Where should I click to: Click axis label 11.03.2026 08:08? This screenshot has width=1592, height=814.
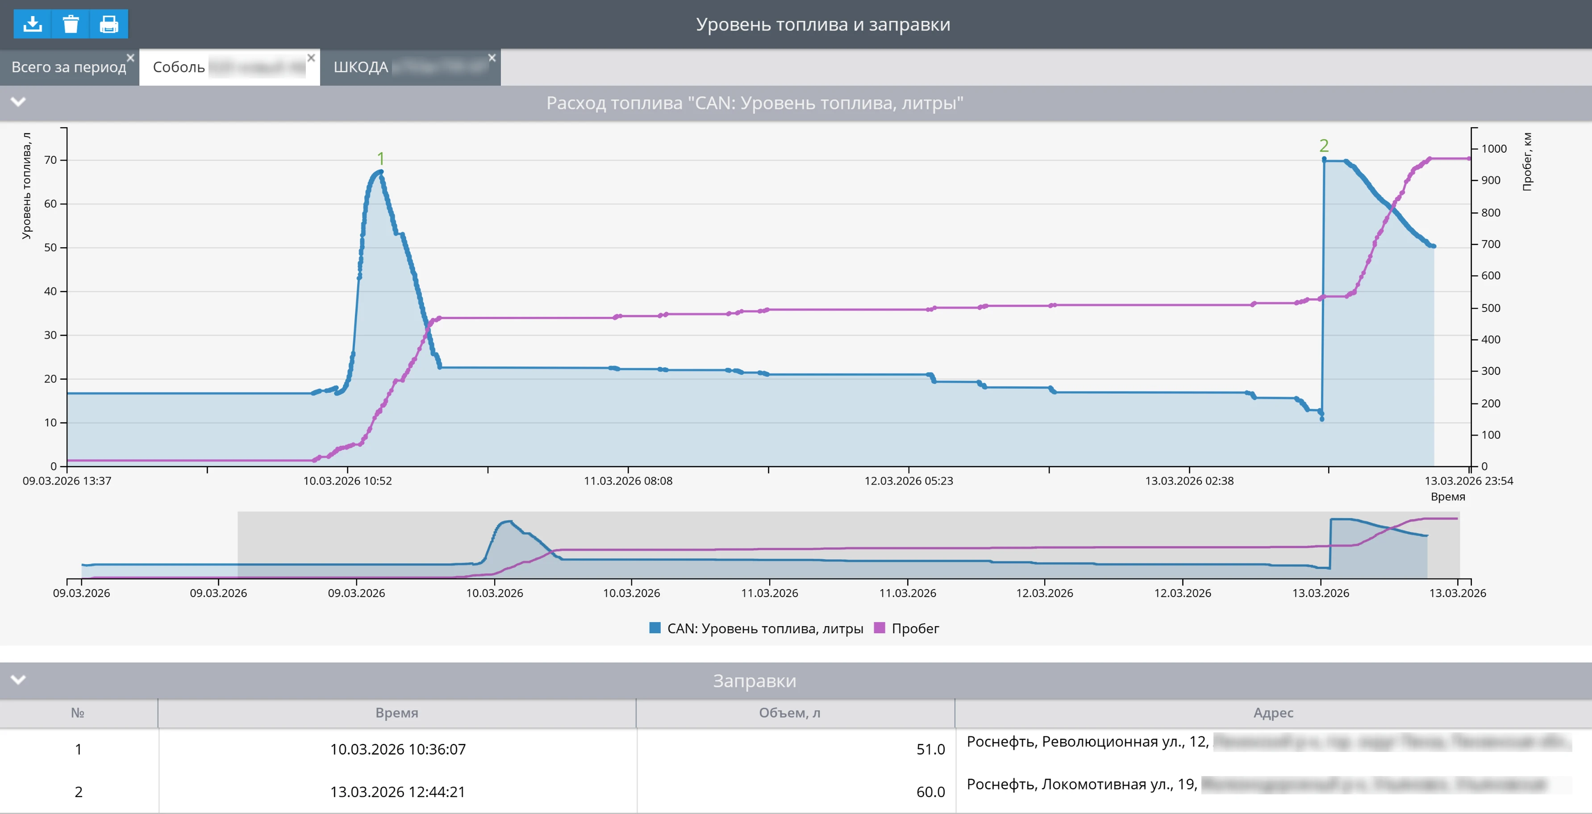[x=628, y=481]
